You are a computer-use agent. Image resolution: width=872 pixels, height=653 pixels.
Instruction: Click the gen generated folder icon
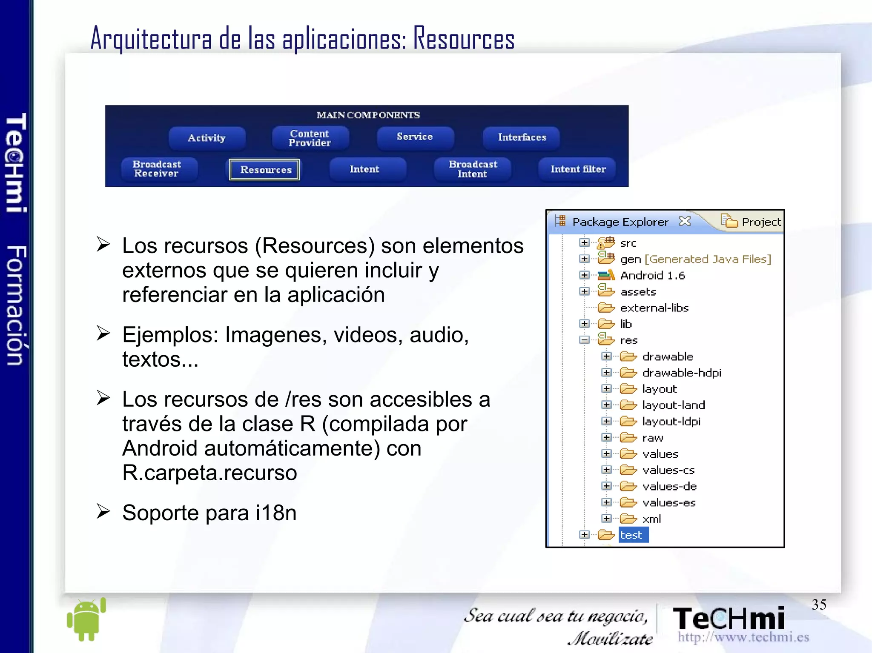point(606,259)
